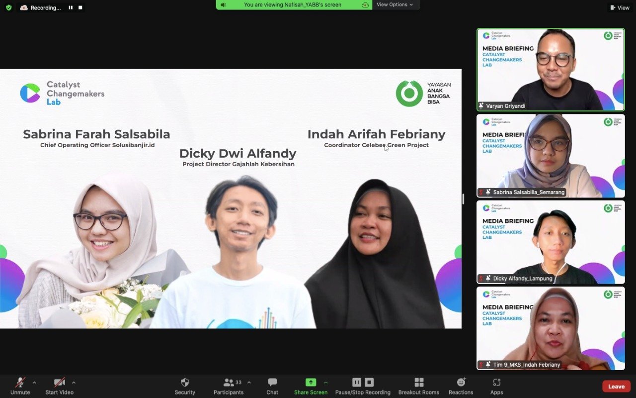The image size is (636, 398).
Task: Unmute the microphone
Action: [x=20, y=386]
